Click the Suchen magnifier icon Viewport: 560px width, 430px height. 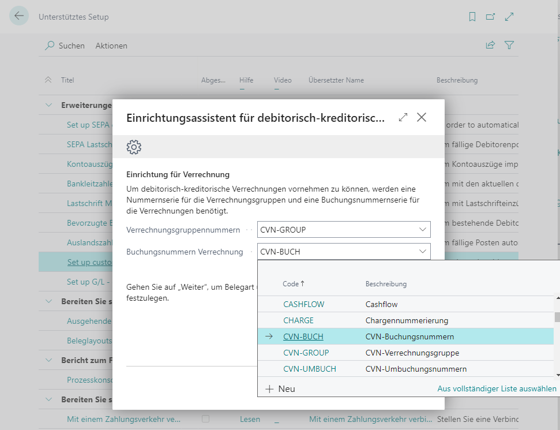(x=49, y=46)
